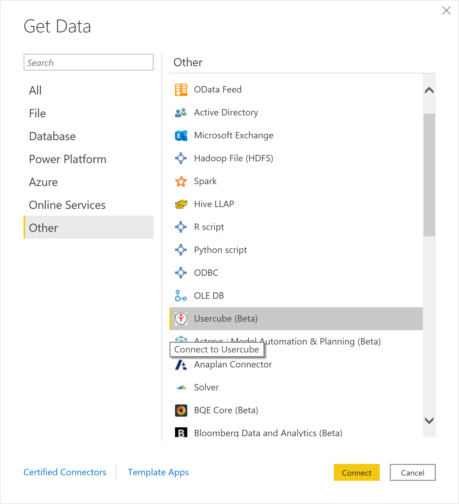Select the Power Platform category
This screenshot has width=459, height=504.
pos(67,159)
